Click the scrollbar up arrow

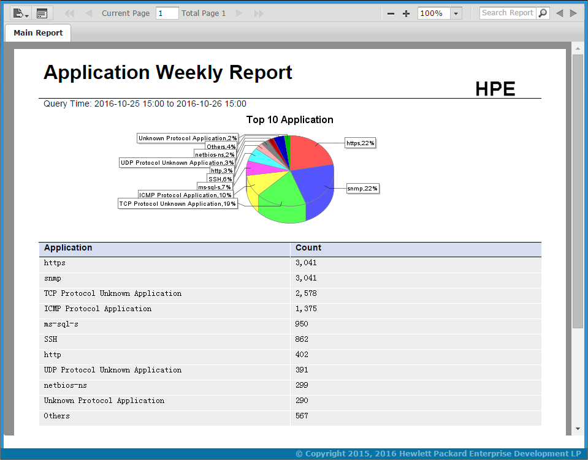(x=578, y=48)
